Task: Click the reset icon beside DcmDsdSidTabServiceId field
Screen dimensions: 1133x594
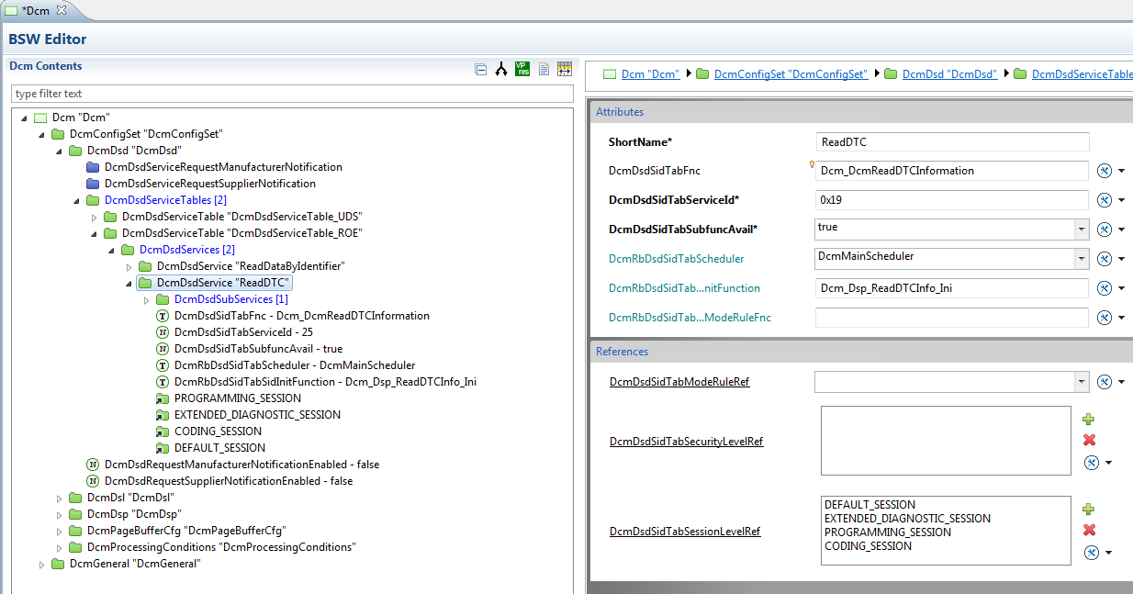Action: [x=1105, y=200]
